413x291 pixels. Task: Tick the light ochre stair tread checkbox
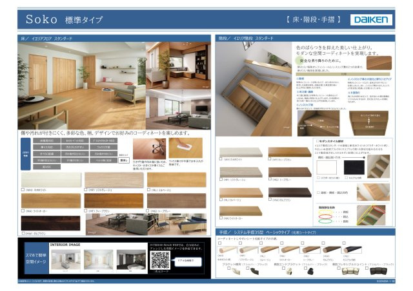tap(221, 218)
